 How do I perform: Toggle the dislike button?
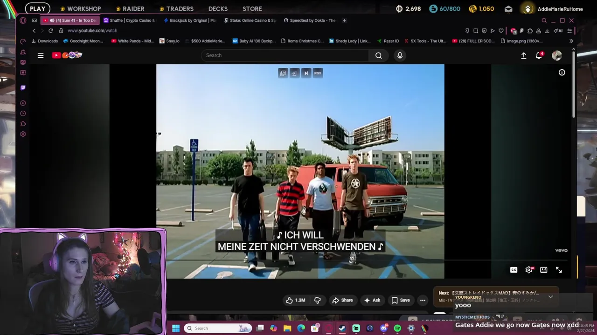[x=317, y=300]
